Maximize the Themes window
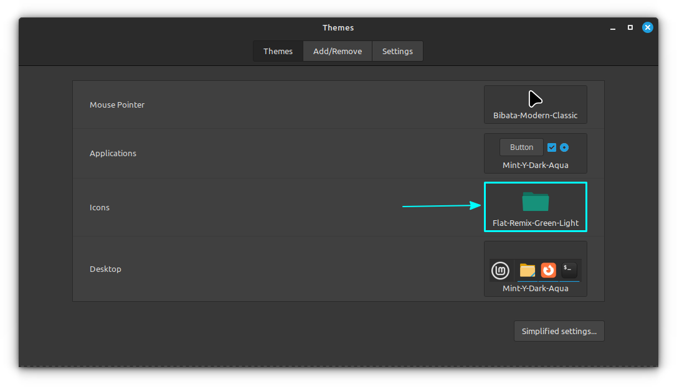The height and width of the screenshot is (387, 677). 630,27
